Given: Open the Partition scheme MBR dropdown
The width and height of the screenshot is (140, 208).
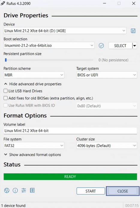Looking at the screenshot, I should [x=34, y=75].
